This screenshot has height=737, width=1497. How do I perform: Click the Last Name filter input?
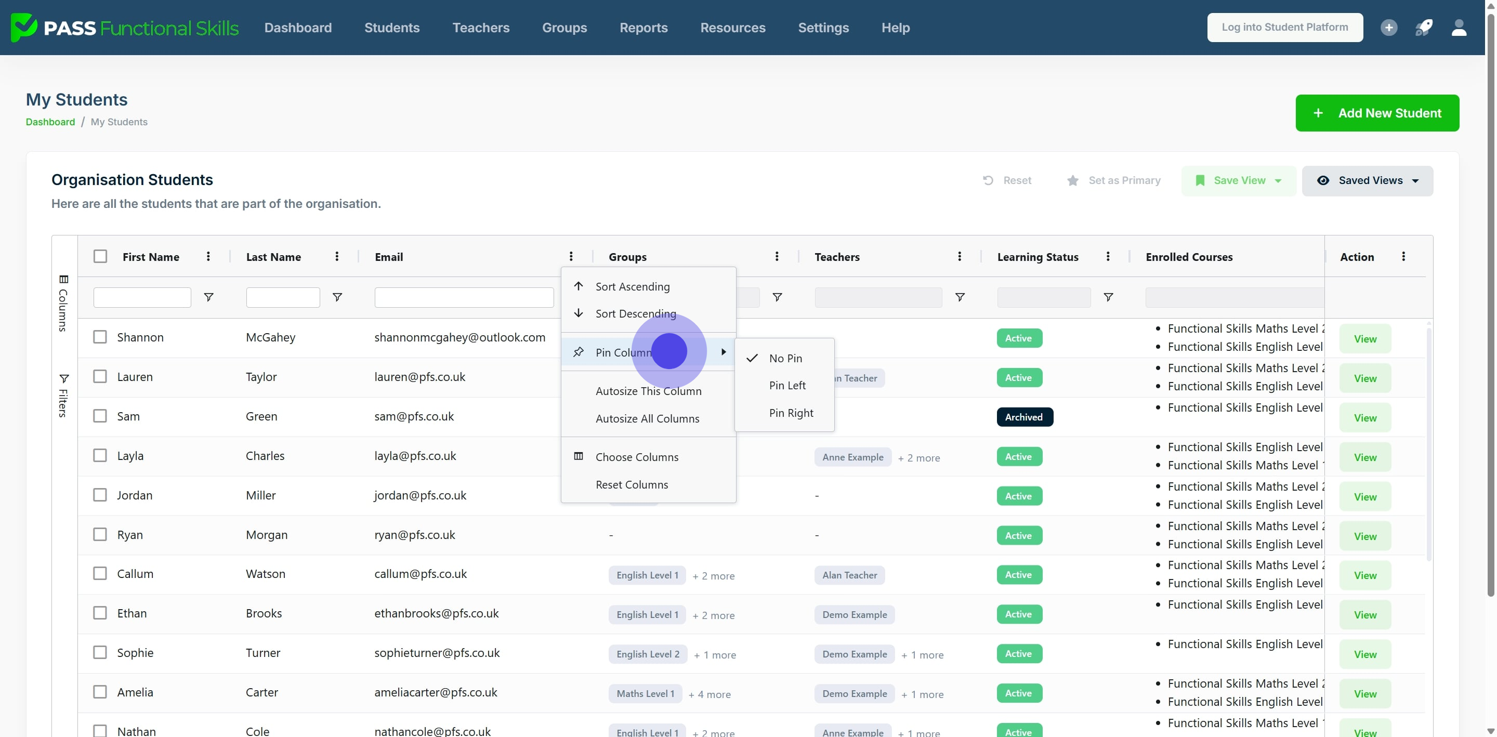click(283, 297)
